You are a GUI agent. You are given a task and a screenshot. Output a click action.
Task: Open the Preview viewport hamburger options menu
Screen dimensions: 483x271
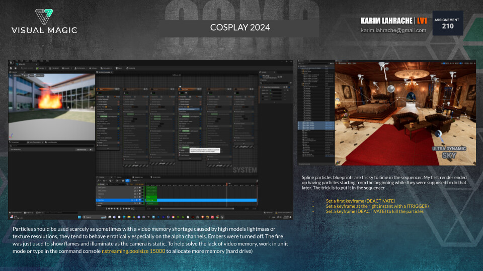pos(10,76)
